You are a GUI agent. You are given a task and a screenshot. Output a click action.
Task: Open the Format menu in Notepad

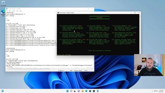13,11
